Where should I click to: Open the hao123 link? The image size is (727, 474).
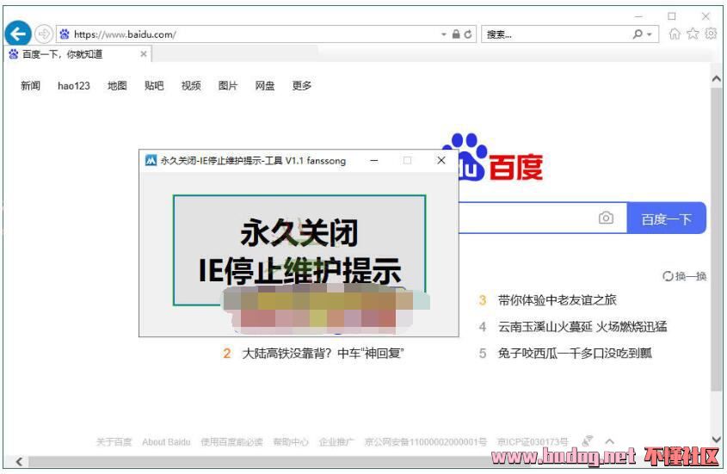point(74,86)
